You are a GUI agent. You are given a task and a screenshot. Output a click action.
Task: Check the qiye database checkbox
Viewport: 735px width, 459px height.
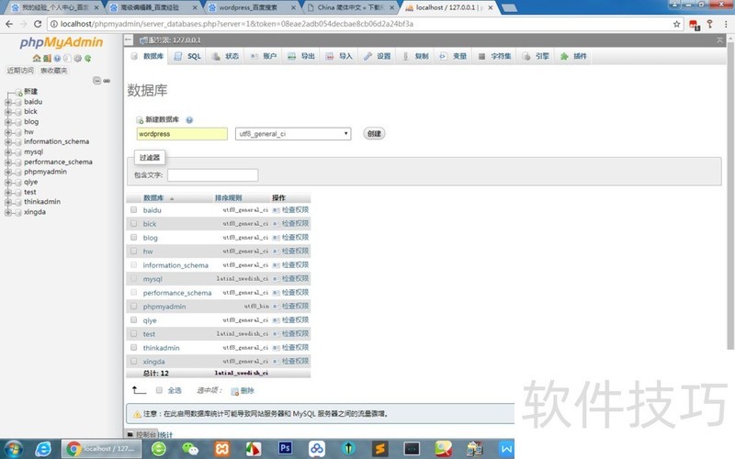click(x=133, y=319)
